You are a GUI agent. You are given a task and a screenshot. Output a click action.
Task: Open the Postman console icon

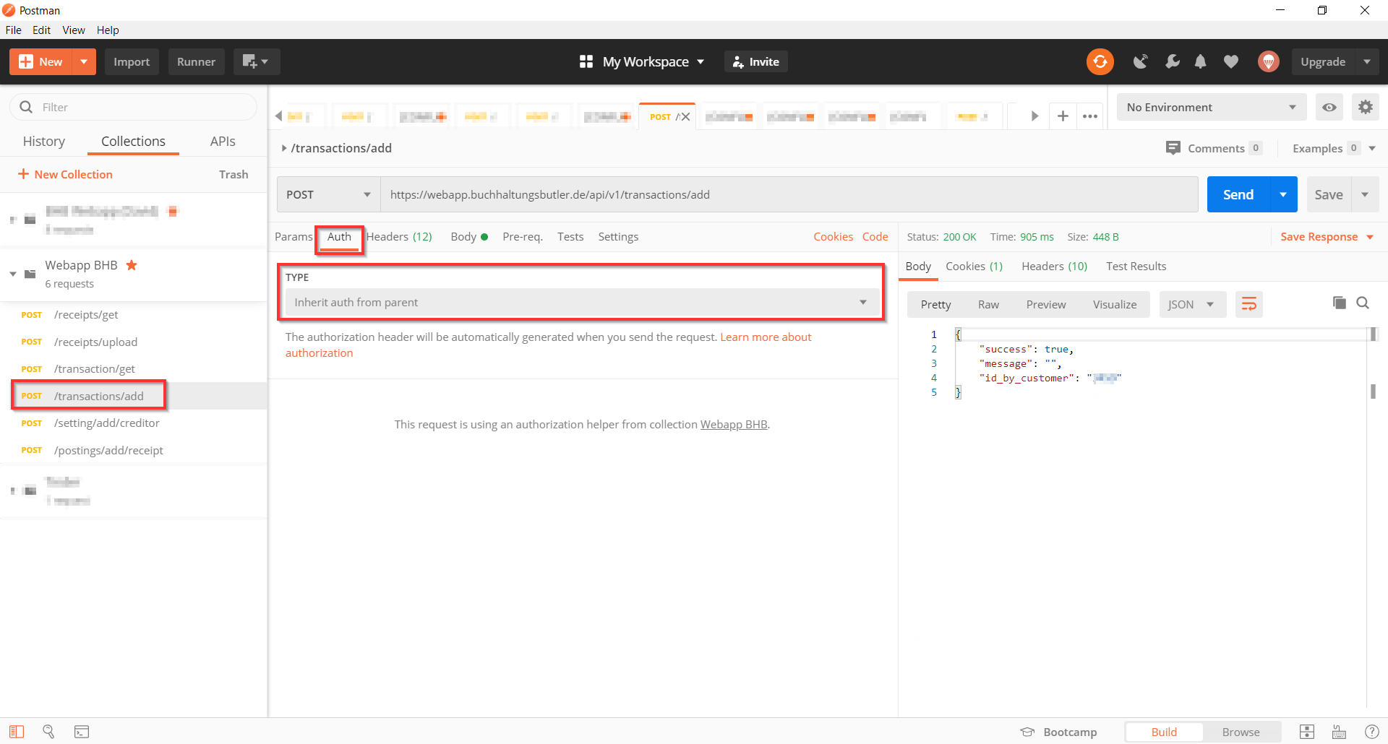click(x=82, y=732)
